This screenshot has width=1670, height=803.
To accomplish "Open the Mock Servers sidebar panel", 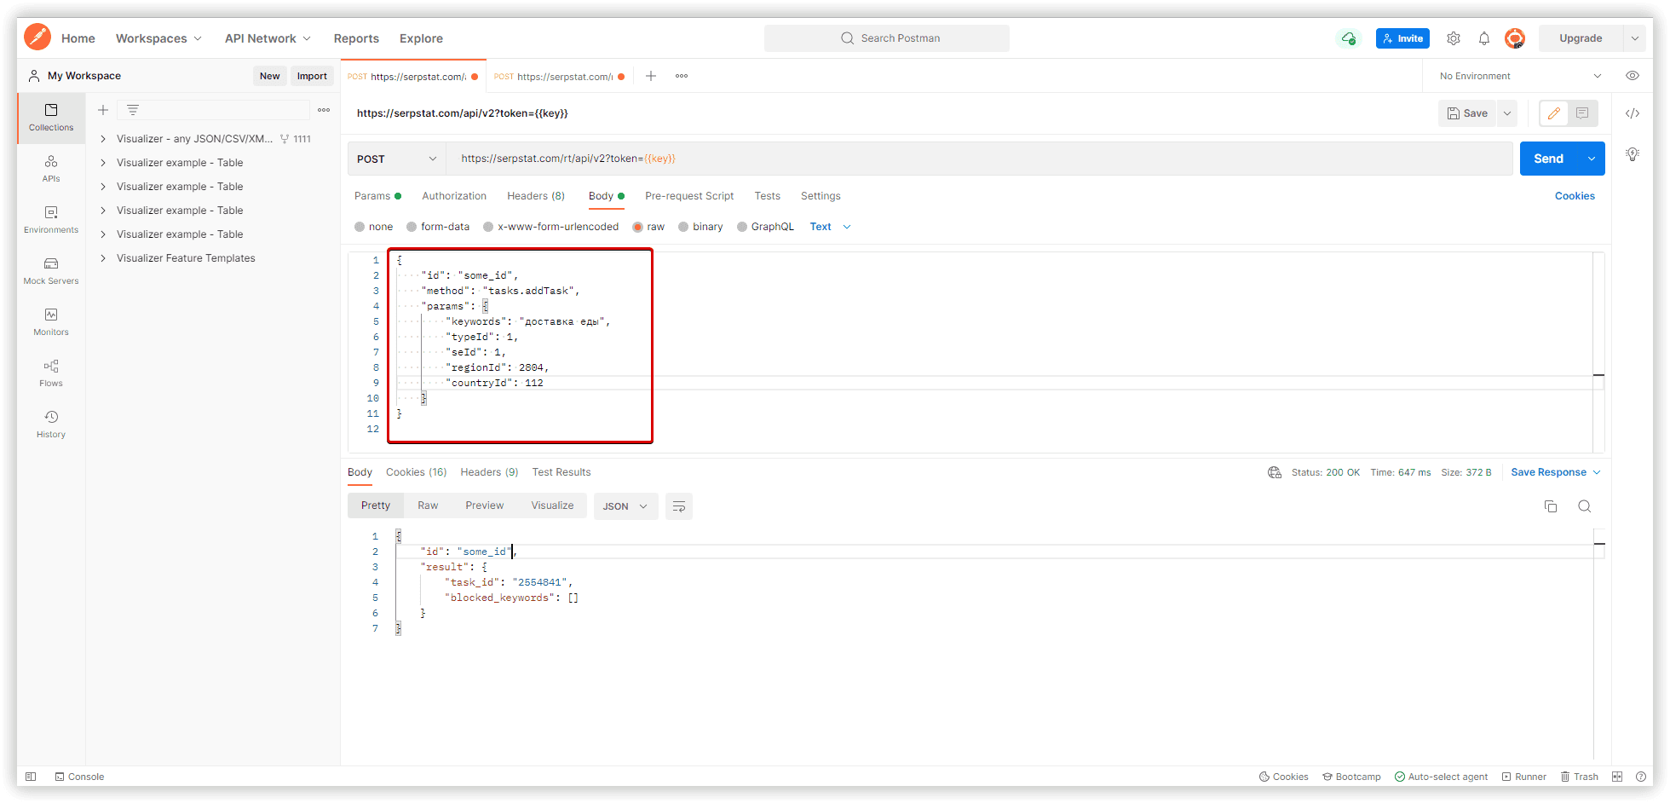I will click(x=51, y=271).
